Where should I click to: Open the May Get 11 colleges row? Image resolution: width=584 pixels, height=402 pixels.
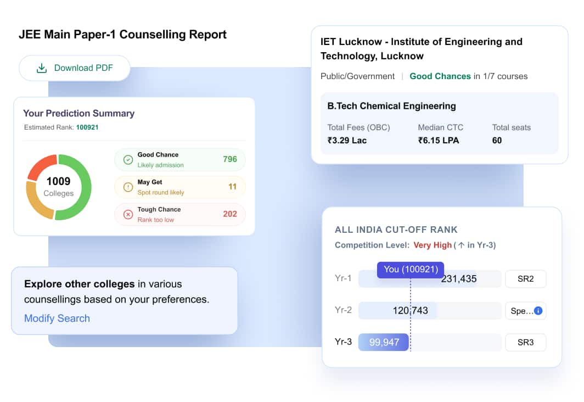click(x=180, y=187)
